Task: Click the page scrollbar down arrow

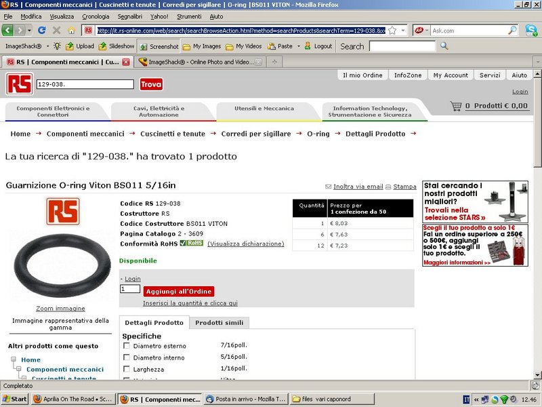Action: [537, 375]
